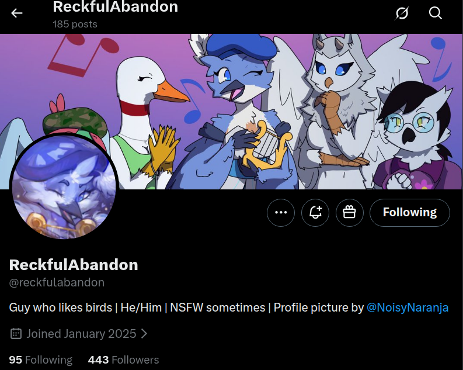
Task: Click the gift Premium icon
Action: 349,213
